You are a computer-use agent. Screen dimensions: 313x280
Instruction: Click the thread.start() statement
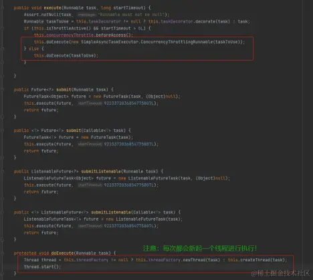[x=42, y=267]
